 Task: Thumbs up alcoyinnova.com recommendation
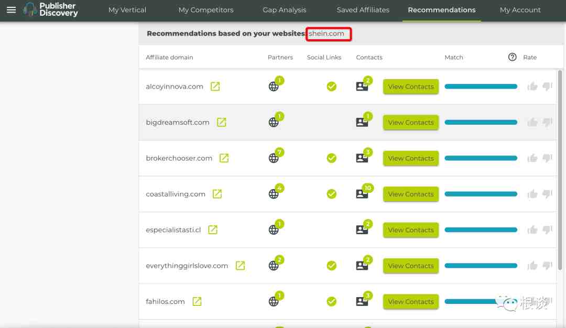tap(532, 86)
